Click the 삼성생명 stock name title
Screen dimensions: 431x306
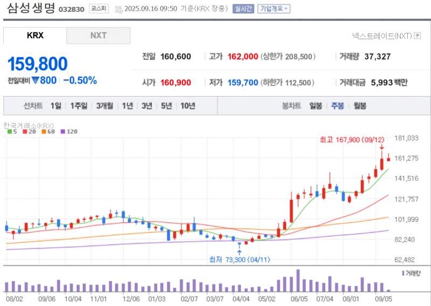pyautogui.click(x=31, y=8)
